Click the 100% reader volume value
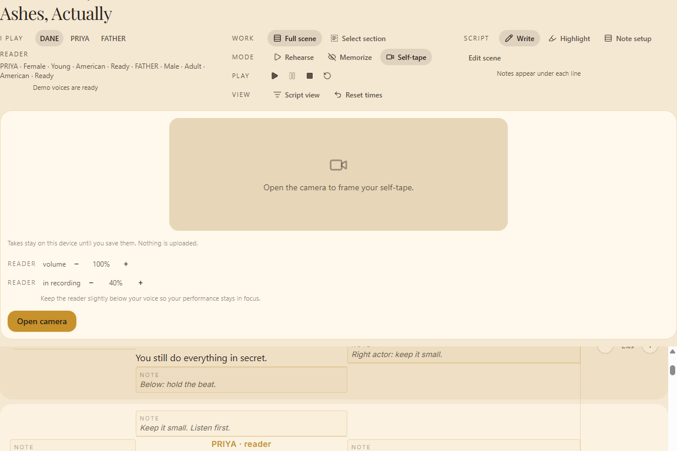Image resolution: width=677 pixels, height=451 pixels. coord(101,264)
